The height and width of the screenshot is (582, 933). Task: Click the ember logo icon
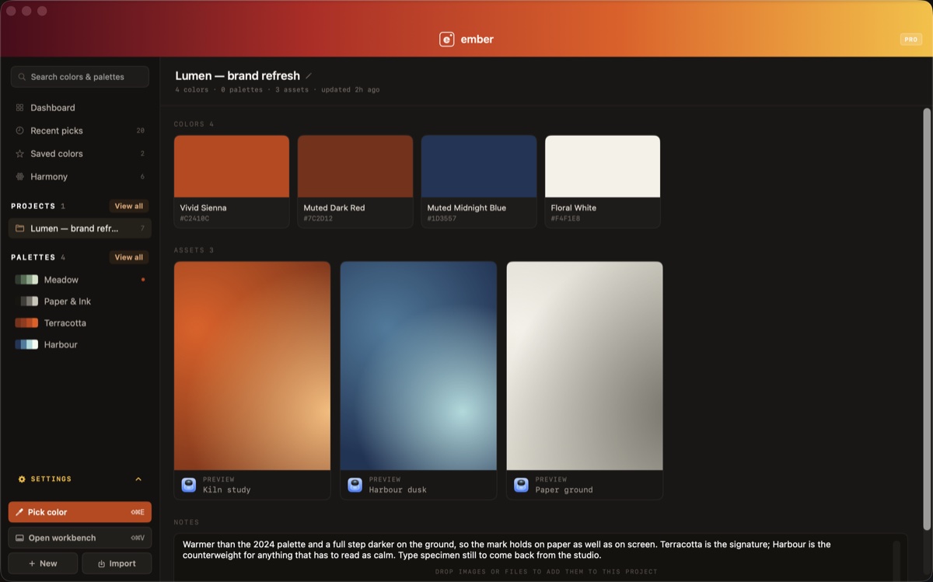(x=446, y=39)
